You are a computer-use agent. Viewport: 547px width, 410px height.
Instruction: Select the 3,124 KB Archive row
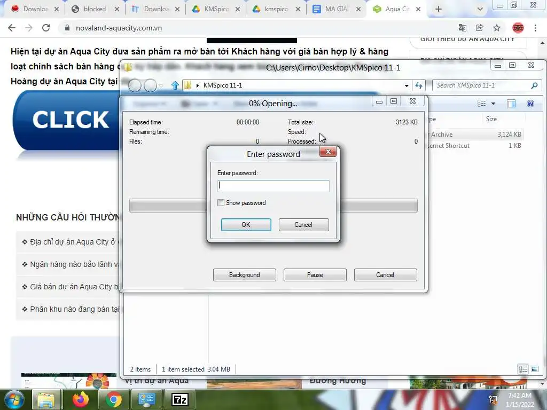pyautogui.click(x=475, y=134)
